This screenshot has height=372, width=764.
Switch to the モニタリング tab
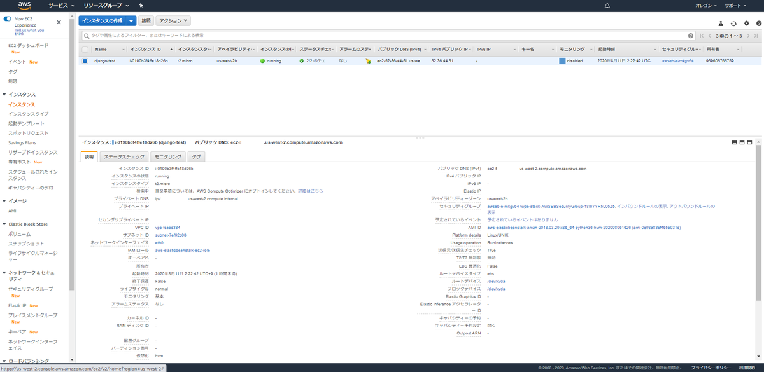[169, 156]
